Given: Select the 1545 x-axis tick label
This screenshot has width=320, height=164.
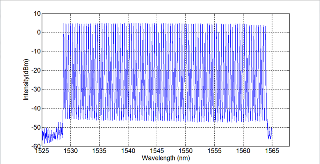Looking at the screenshot, I should click(157, 151).
